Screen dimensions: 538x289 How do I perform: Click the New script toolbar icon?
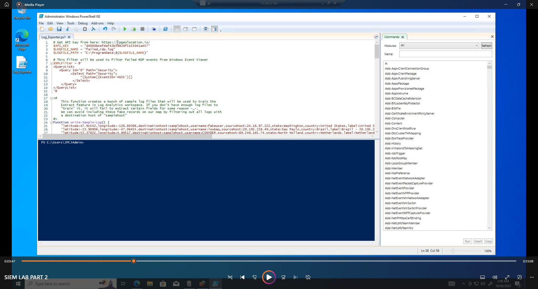pyautogui.click(x=42, y=29)
